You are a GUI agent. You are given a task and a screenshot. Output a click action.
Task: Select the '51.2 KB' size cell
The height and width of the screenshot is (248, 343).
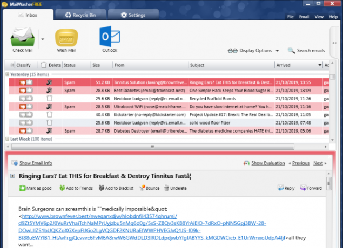102,82
